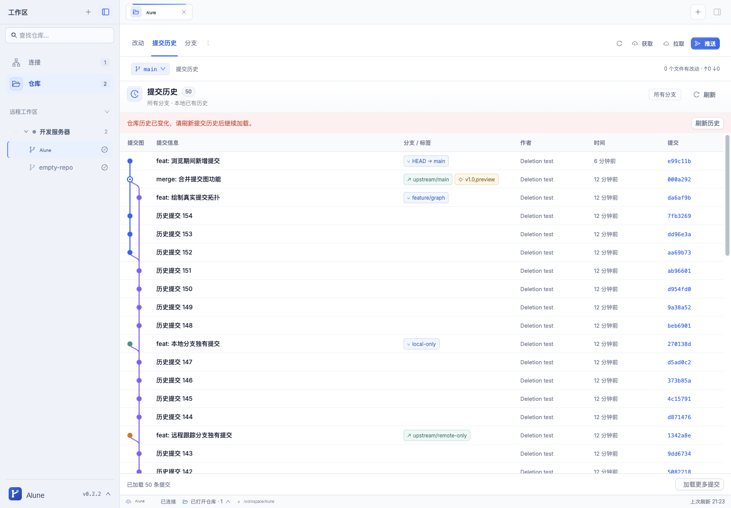Select commit 历史提交 147
The height and width of the screenshot is (508, 731).
(x=421, y=362)
